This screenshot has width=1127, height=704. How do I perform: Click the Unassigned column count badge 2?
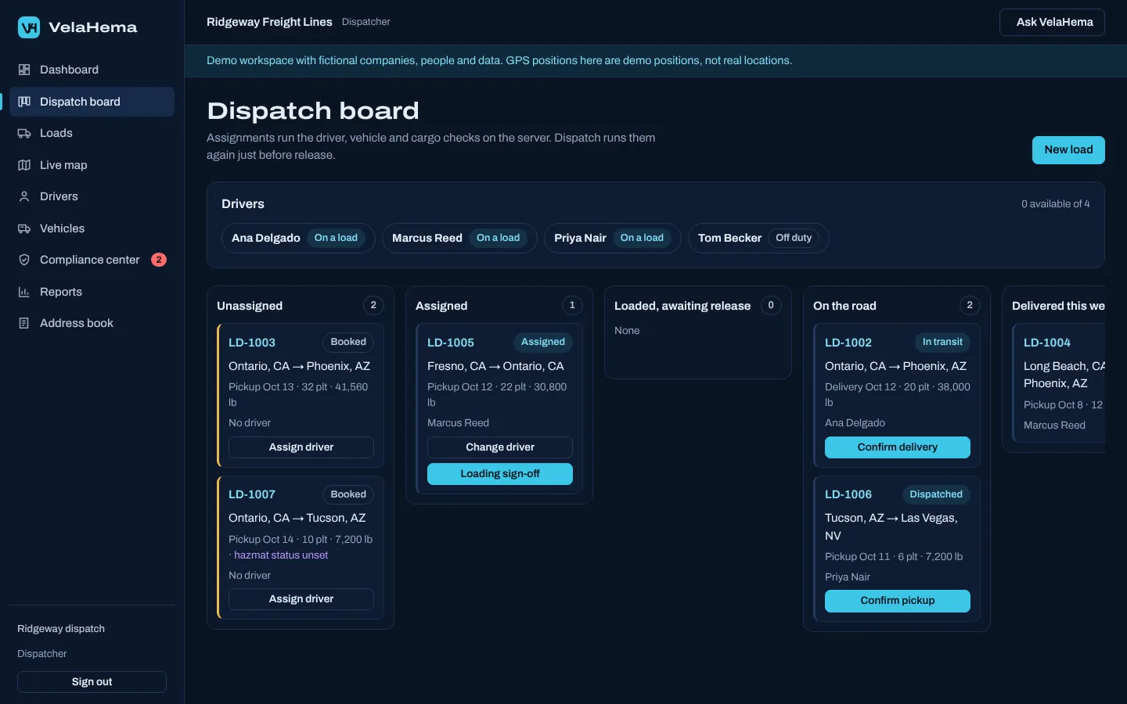tap(373, 305)
